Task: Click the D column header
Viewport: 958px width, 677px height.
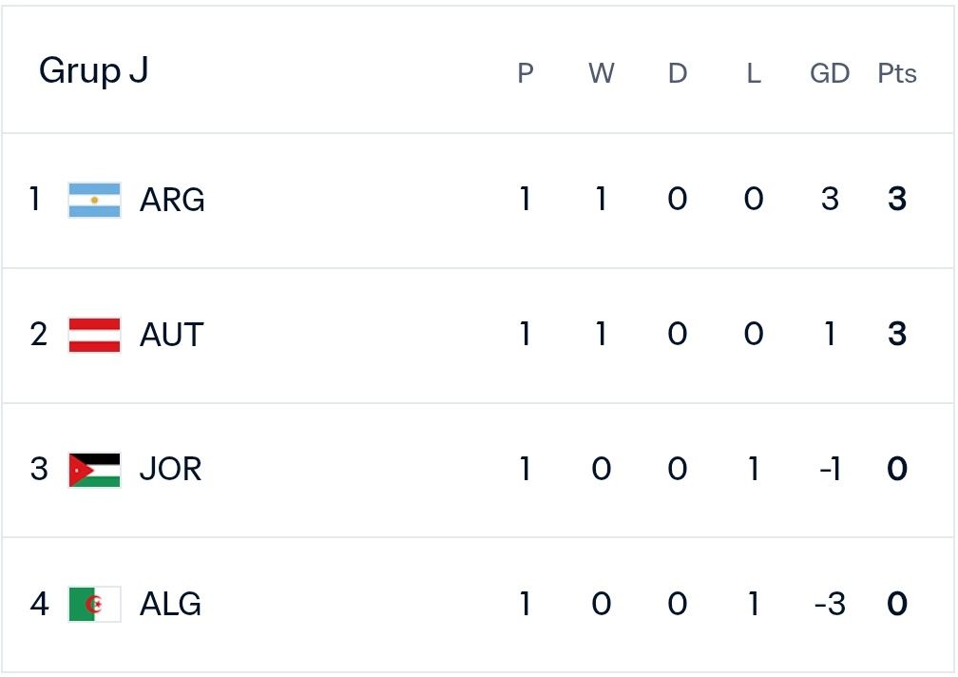Action: 678,73
